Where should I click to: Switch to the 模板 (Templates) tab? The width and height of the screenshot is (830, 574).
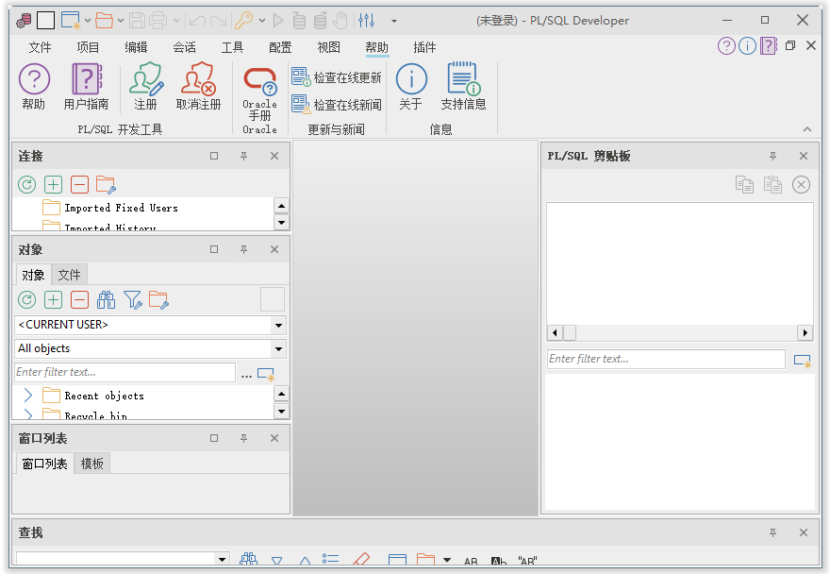pos(92,464)
